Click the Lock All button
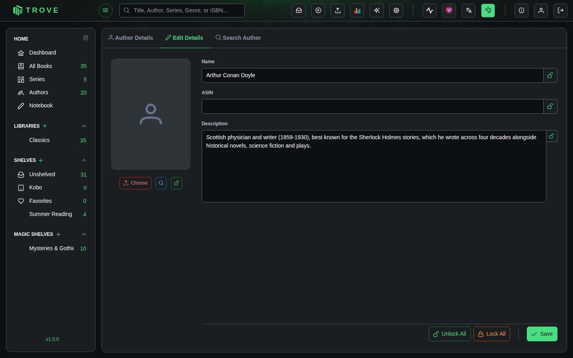The width and height of the screenshot is (573, 358). coord(492,334)
